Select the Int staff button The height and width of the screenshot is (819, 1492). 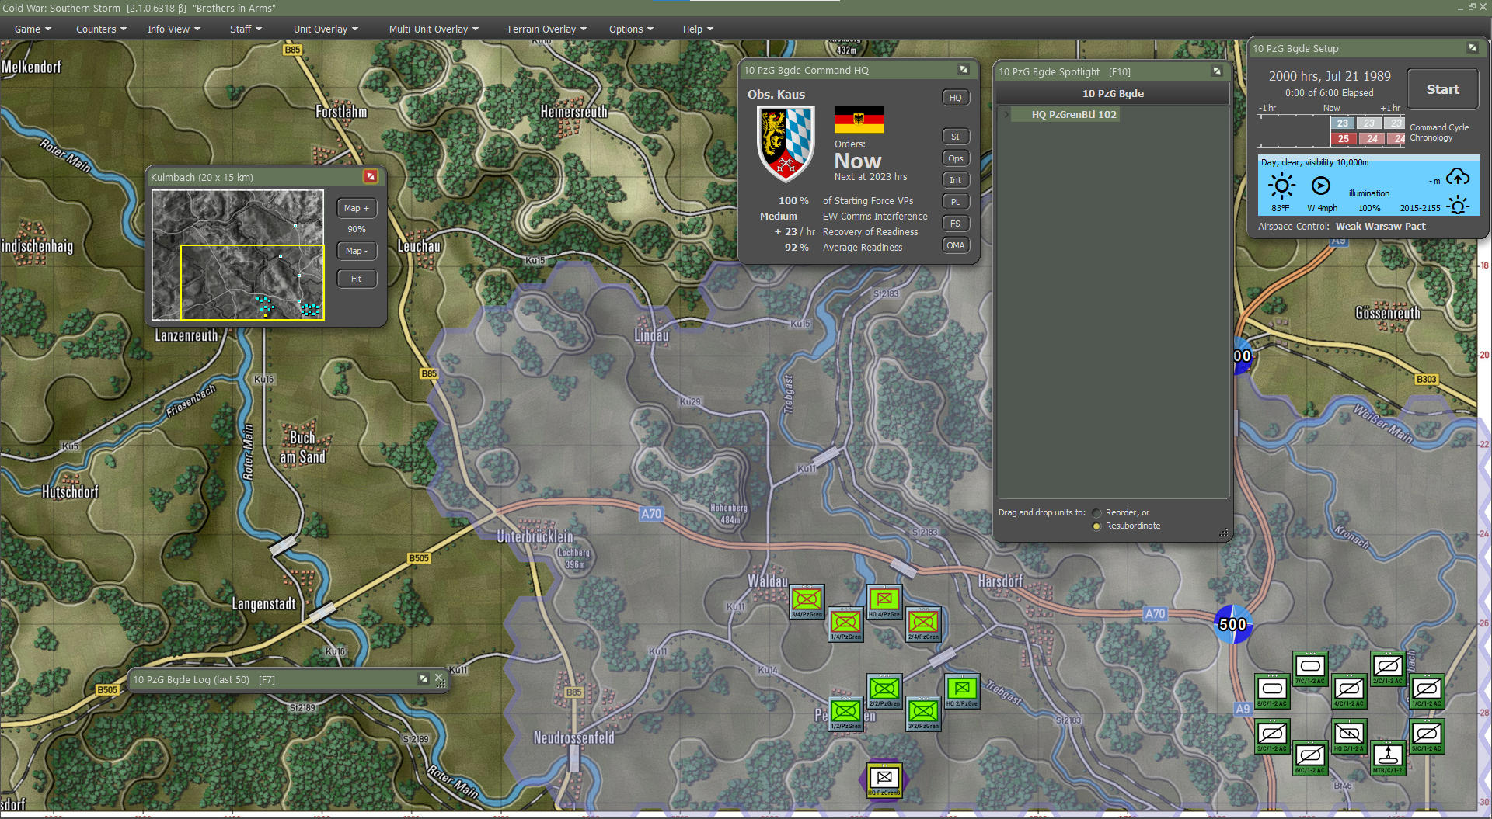click(x=955, y=179)
